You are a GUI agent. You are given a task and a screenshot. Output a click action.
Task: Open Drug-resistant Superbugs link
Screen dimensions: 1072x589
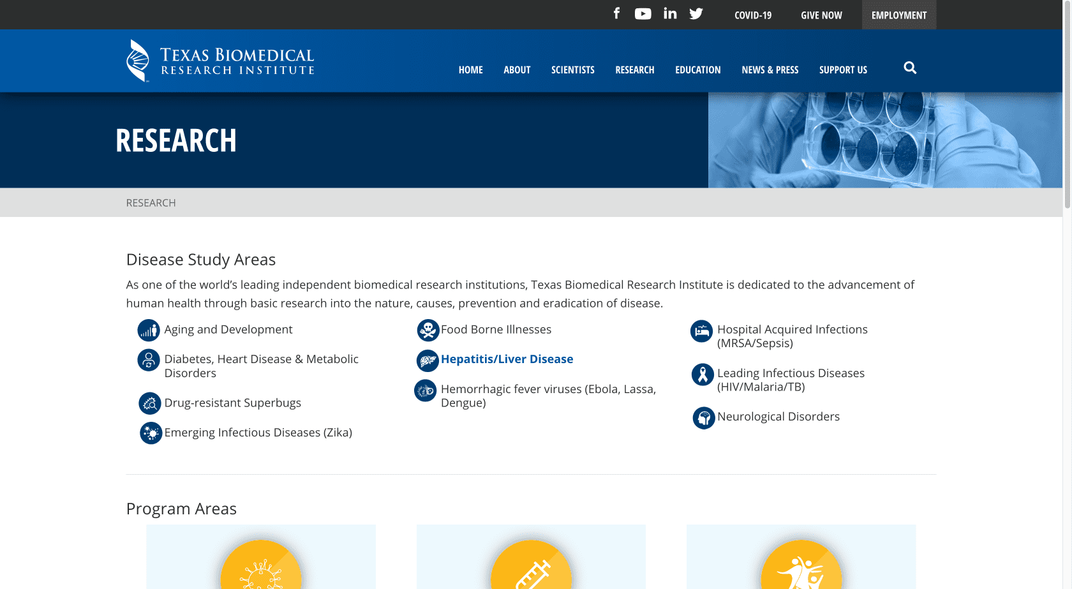click(233, 403)
